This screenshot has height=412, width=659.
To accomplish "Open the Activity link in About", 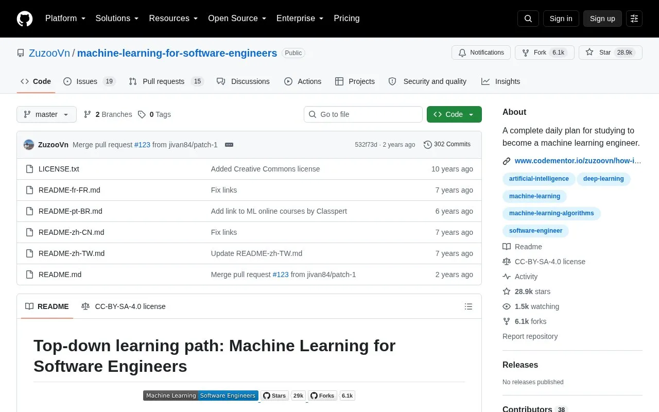I will pyautogui.click(x=526, y=277).
